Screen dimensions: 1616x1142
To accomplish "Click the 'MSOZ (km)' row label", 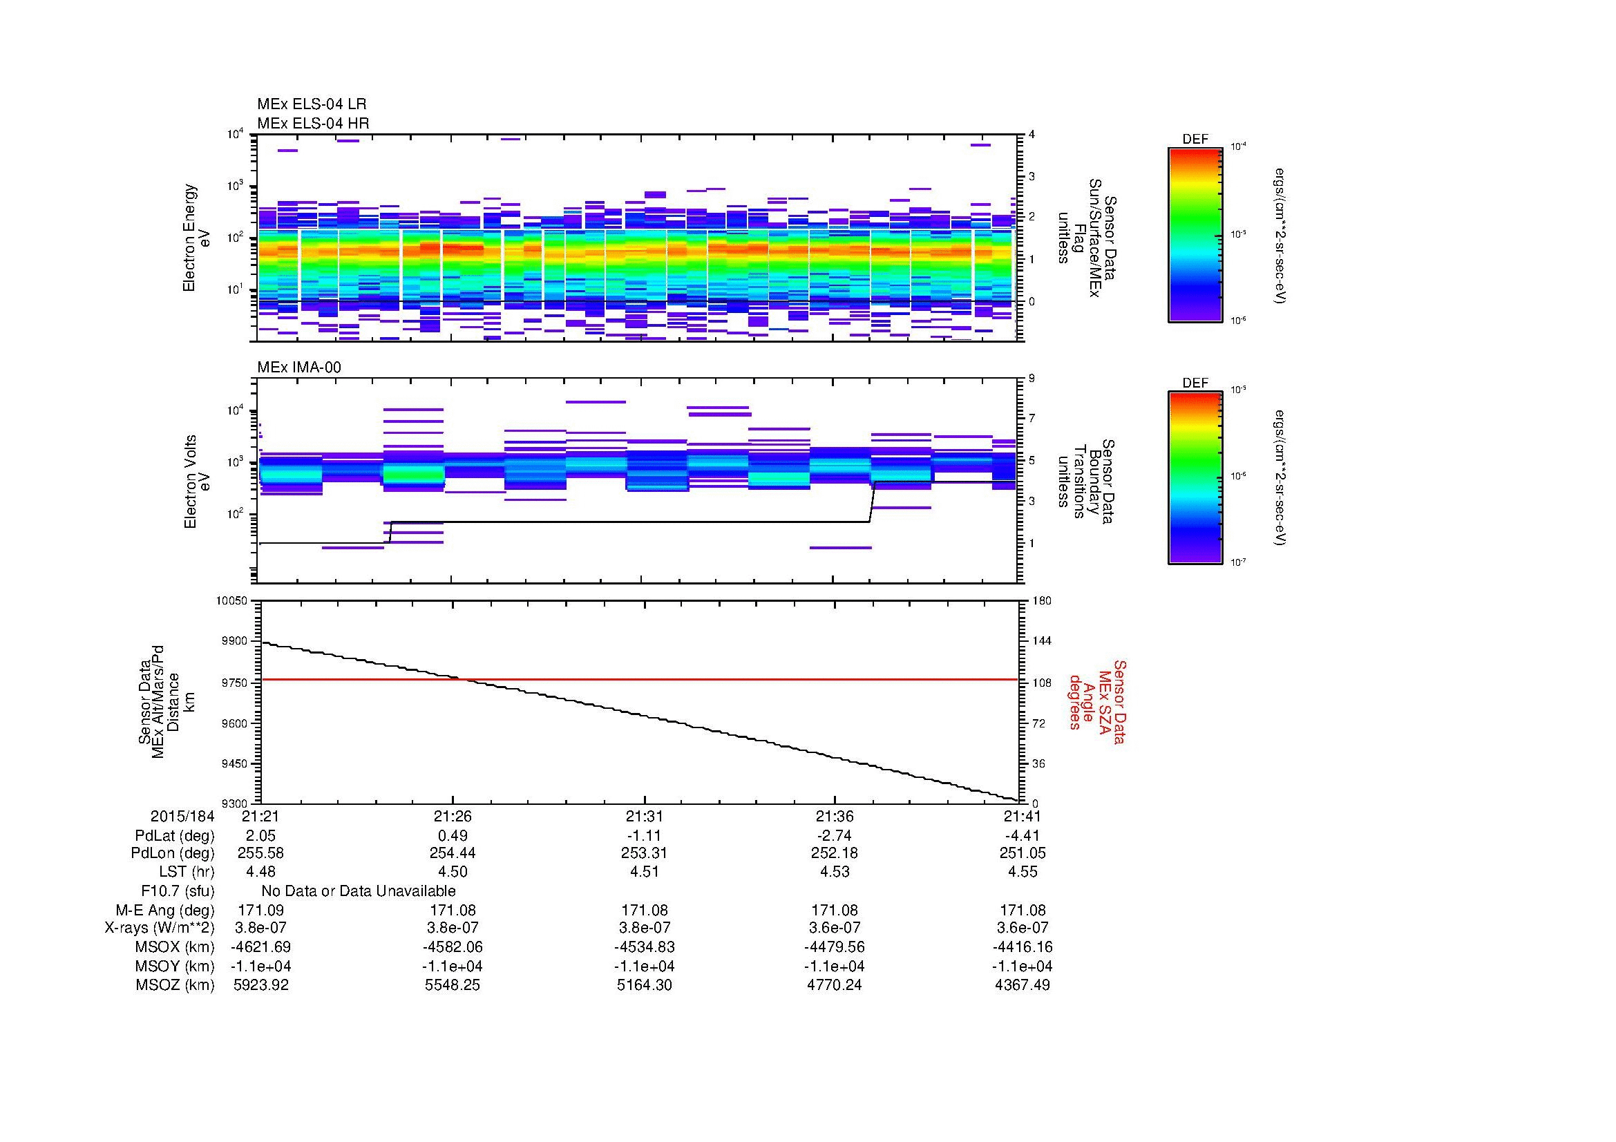I will (x=175, y=985).
